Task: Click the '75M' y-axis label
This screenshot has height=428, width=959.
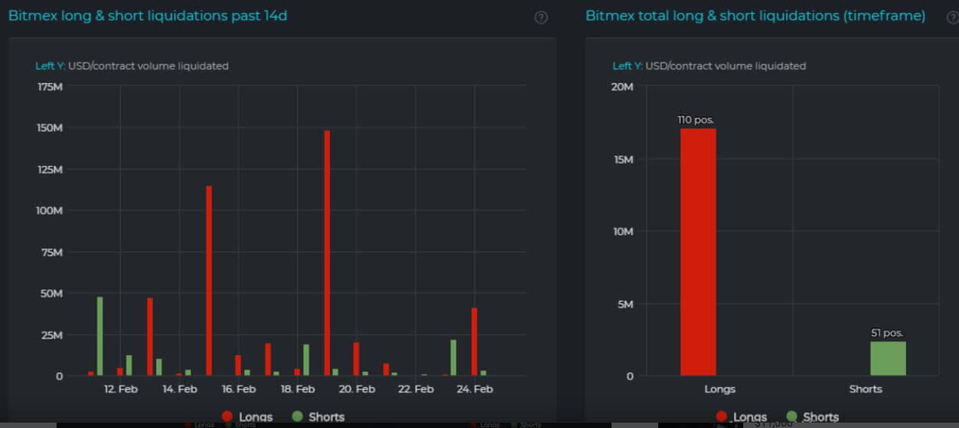Action: pyautogui.click(x=53, y=252)
